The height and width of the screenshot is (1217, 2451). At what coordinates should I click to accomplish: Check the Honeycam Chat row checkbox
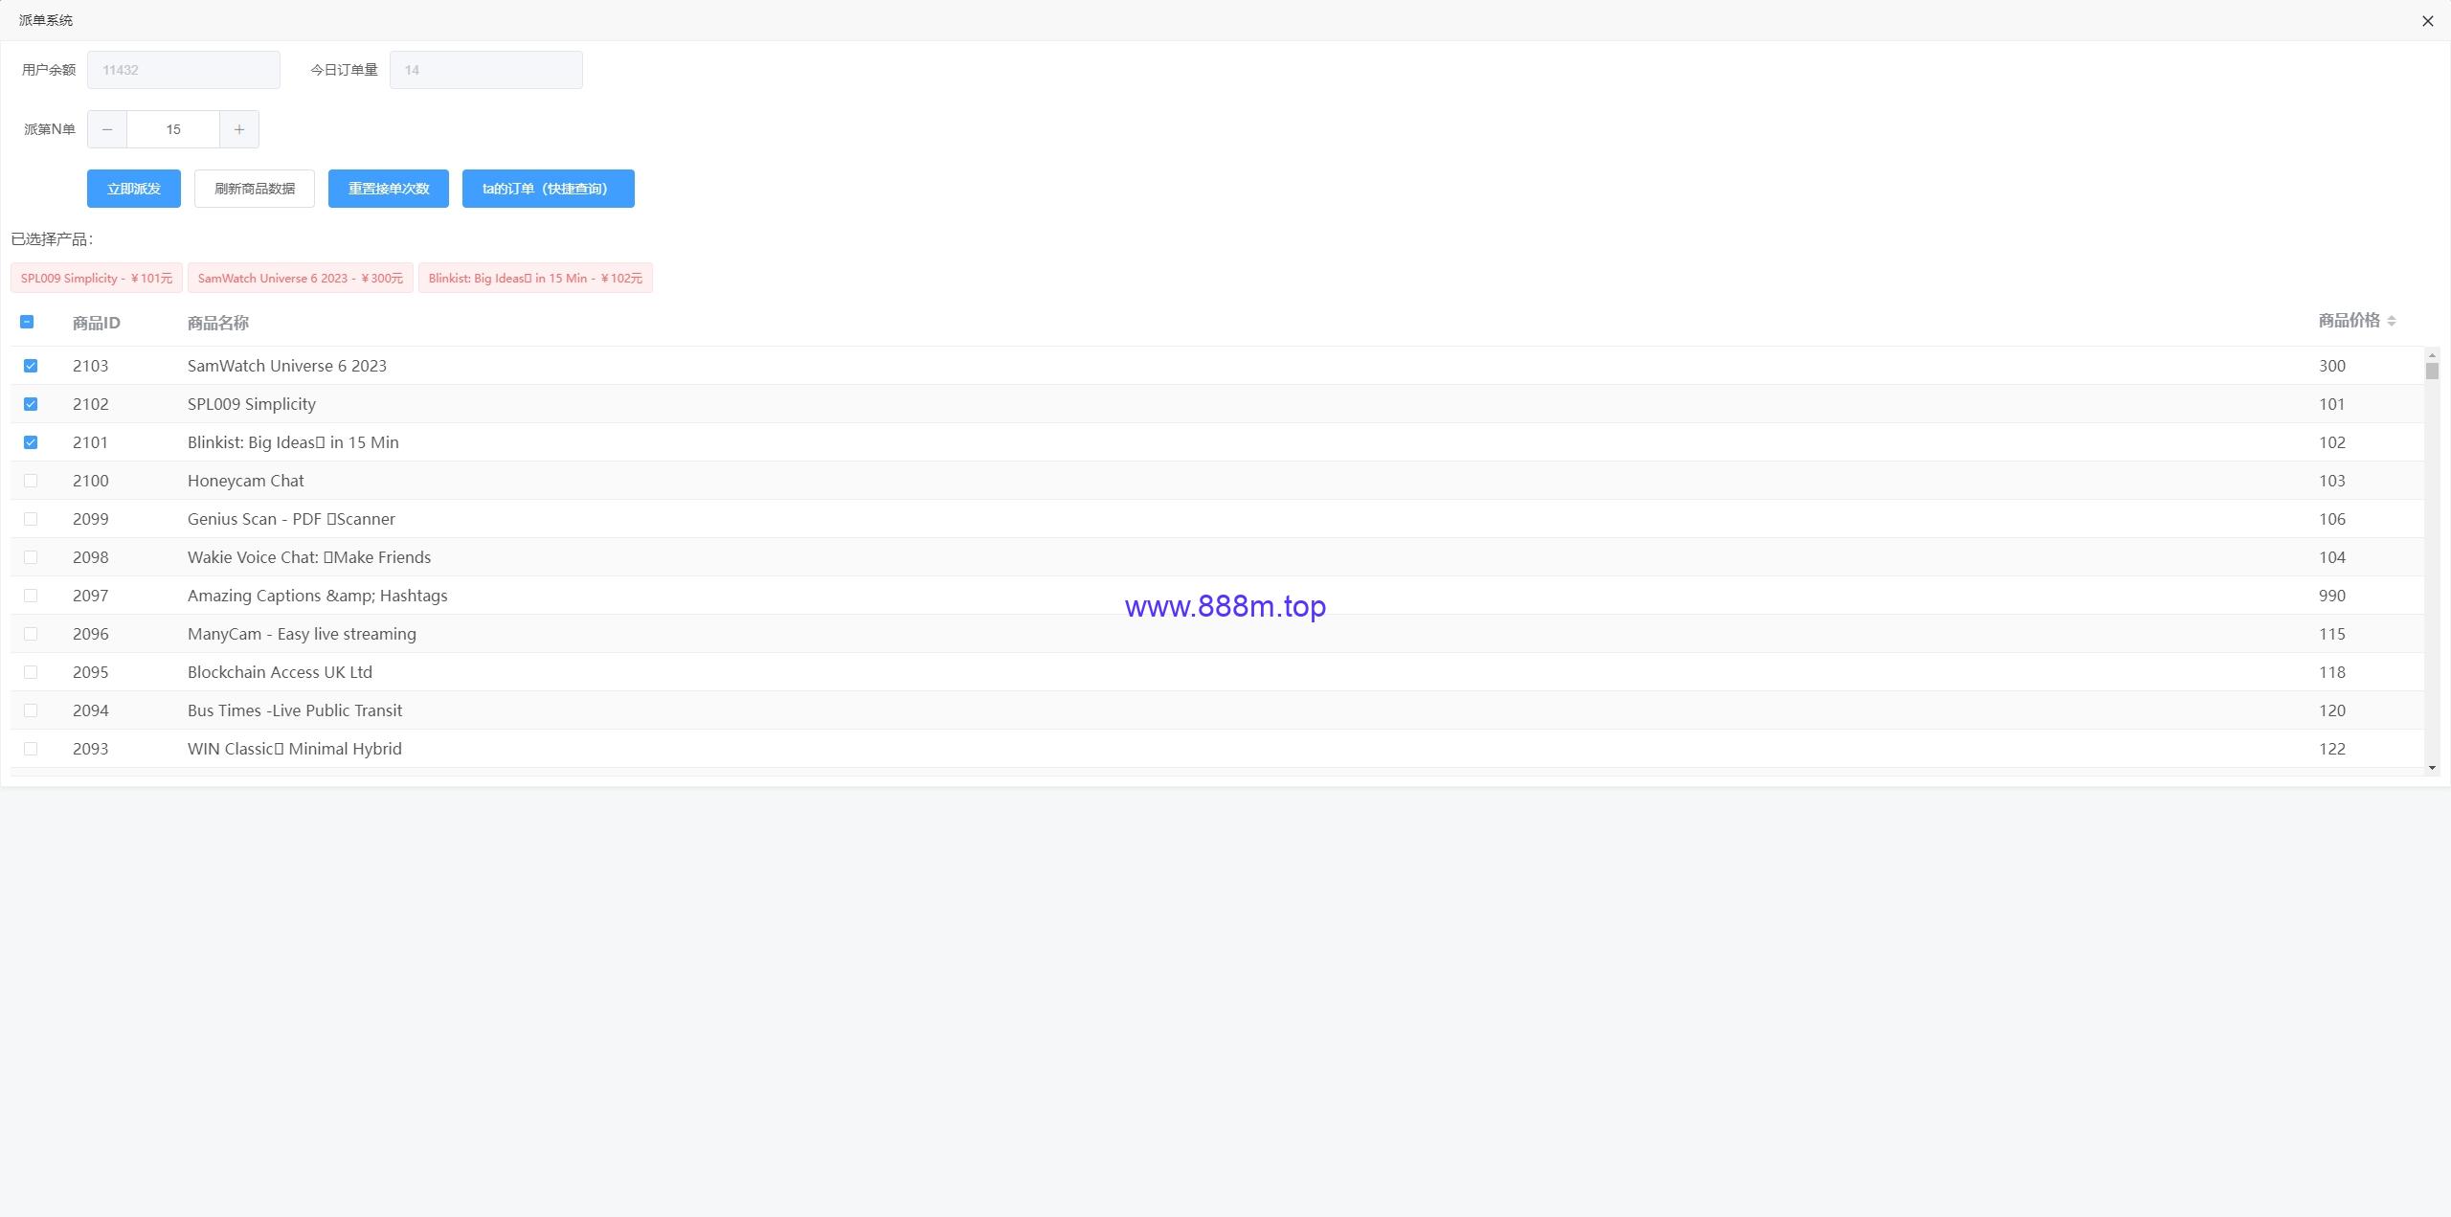31,481
